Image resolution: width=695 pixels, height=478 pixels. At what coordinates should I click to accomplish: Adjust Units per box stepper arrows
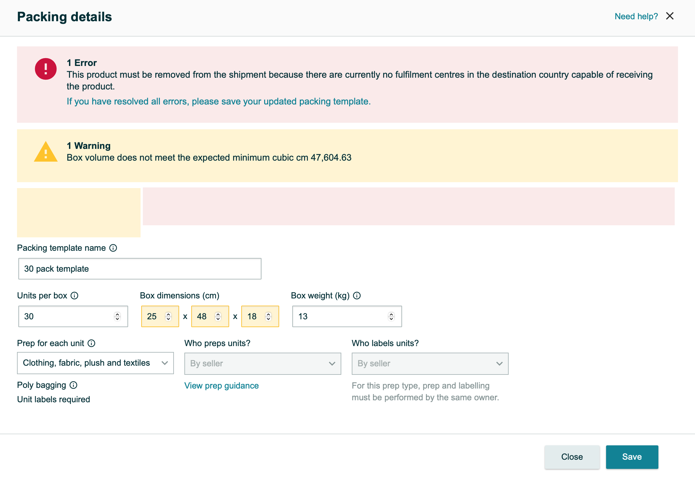[x=117, y=316]
